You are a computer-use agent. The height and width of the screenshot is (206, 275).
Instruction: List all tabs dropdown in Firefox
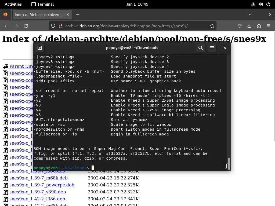click(x=250, y=14)
